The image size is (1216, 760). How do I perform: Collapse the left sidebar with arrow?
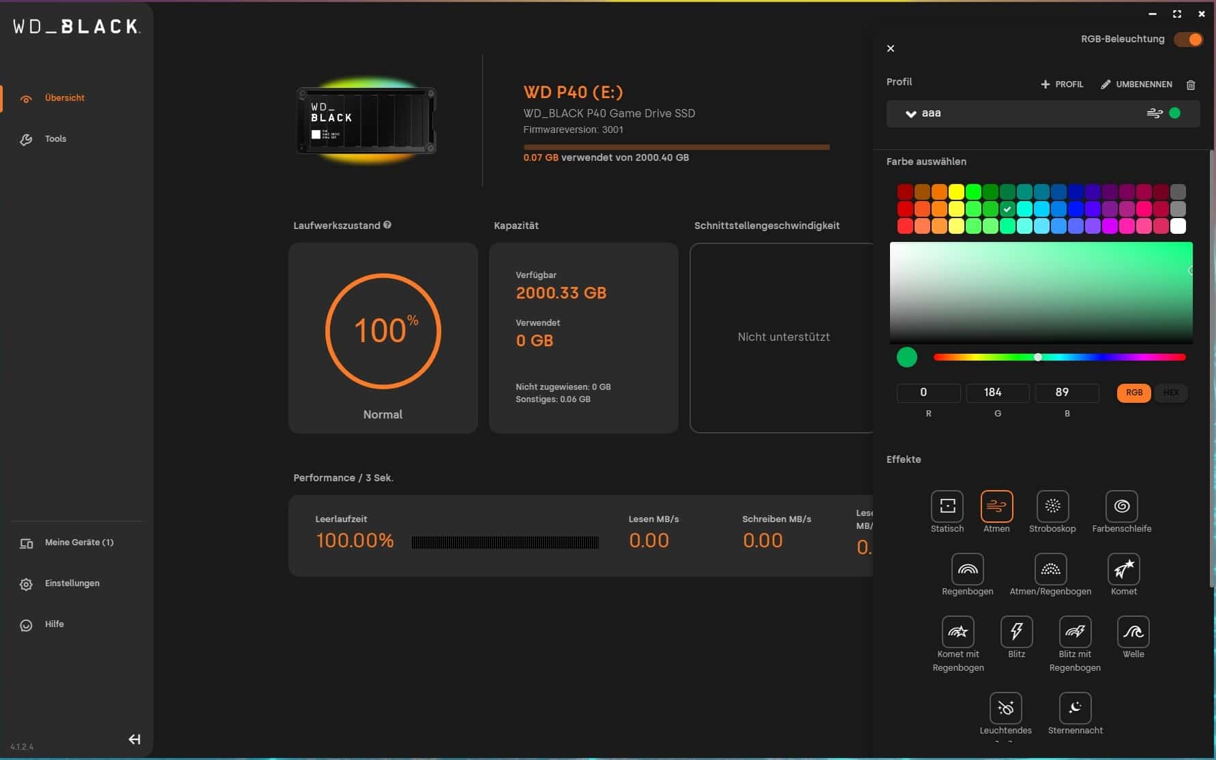tap(134, 740)
